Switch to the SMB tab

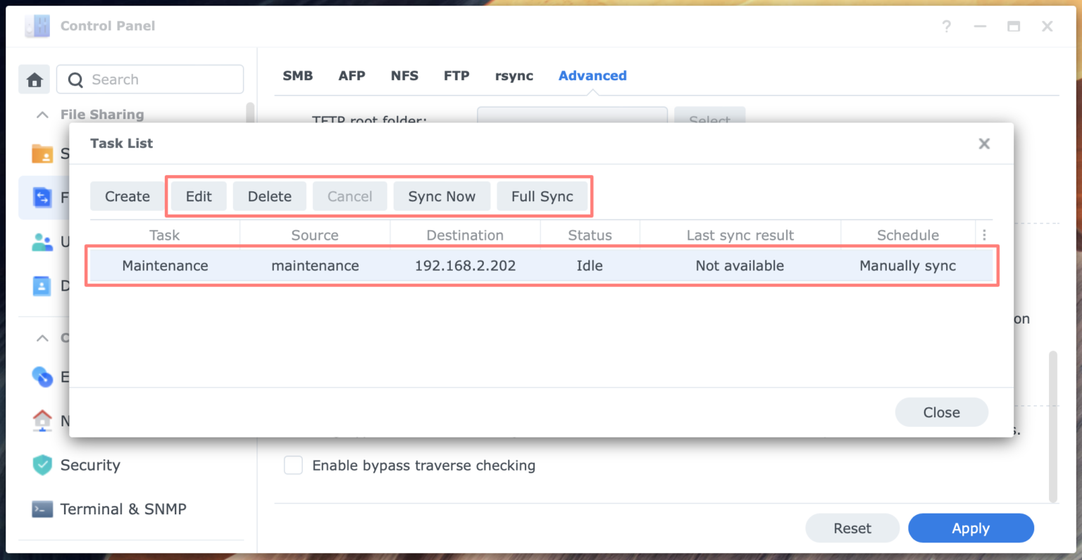coord(298,76)
